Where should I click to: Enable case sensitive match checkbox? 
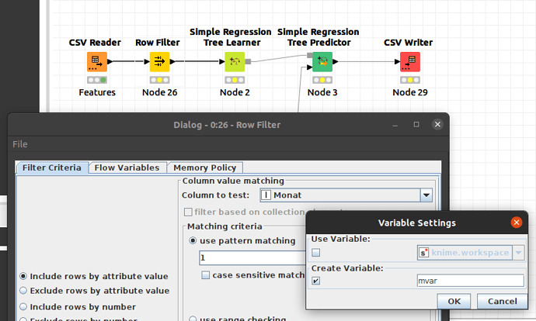tap(205, 275)
